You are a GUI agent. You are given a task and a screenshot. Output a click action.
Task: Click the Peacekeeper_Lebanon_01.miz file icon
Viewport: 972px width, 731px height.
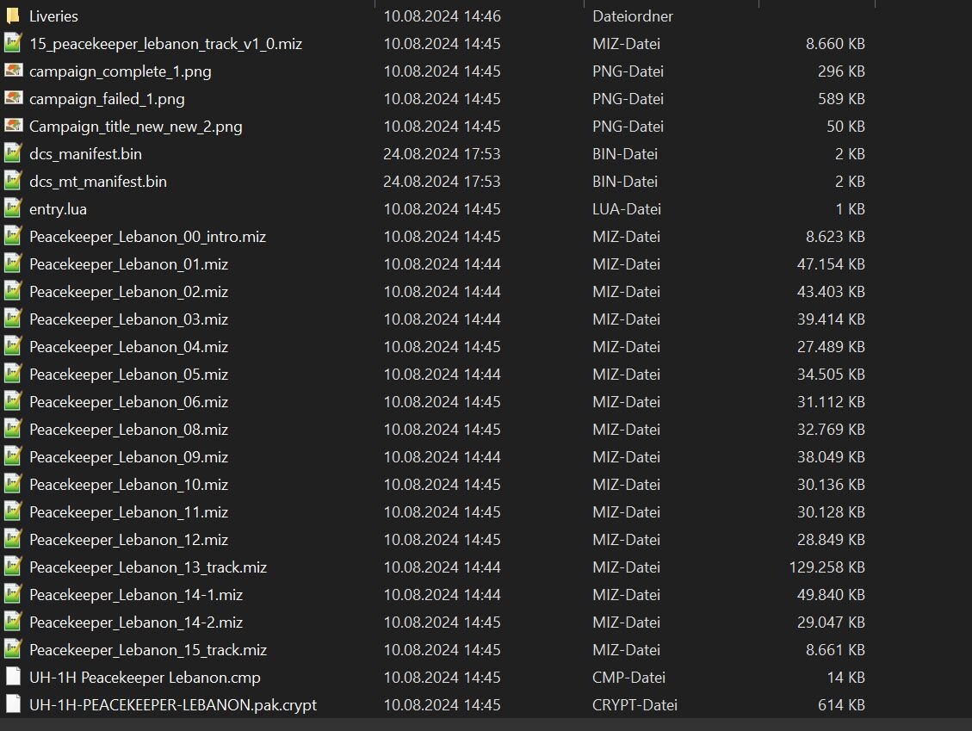pyautogui.click(x=13, y=263)
